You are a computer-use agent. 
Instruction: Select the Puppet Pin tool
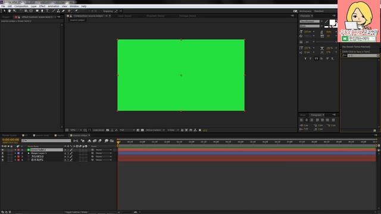click(x=76, y=11)
